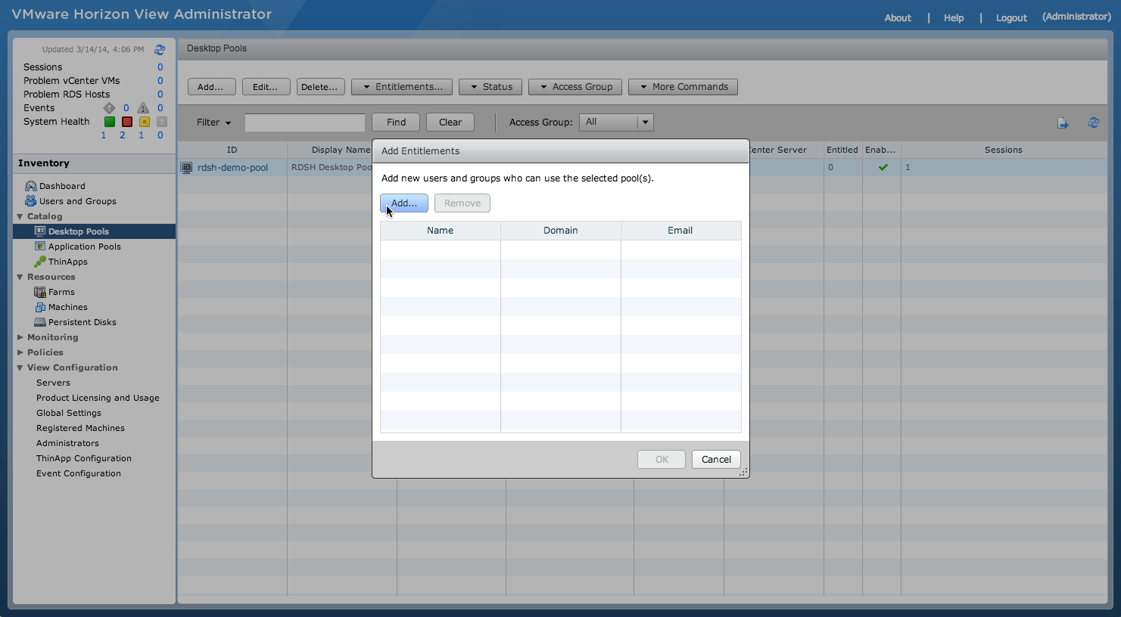Viewport: 1121px width, 617px height.
Task: Click Logout in the top bar
Action: click(x=1011, y=17)
